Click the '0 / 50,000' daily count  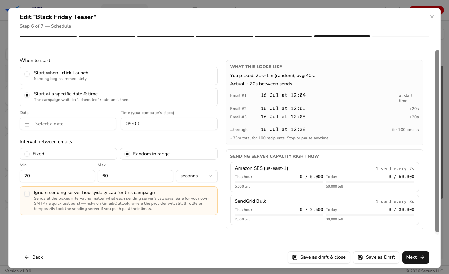401,177
